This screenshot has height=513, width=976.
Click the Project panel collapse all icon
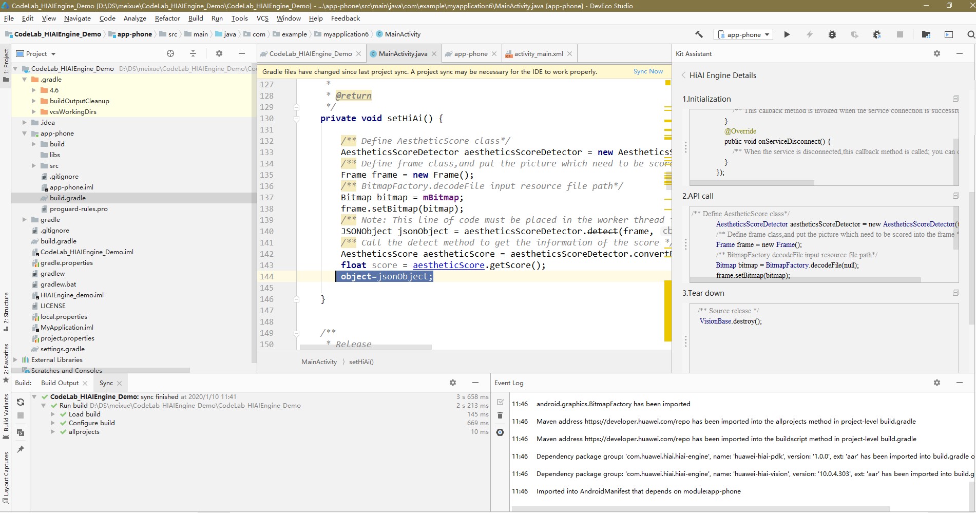[x=193, y=53]
